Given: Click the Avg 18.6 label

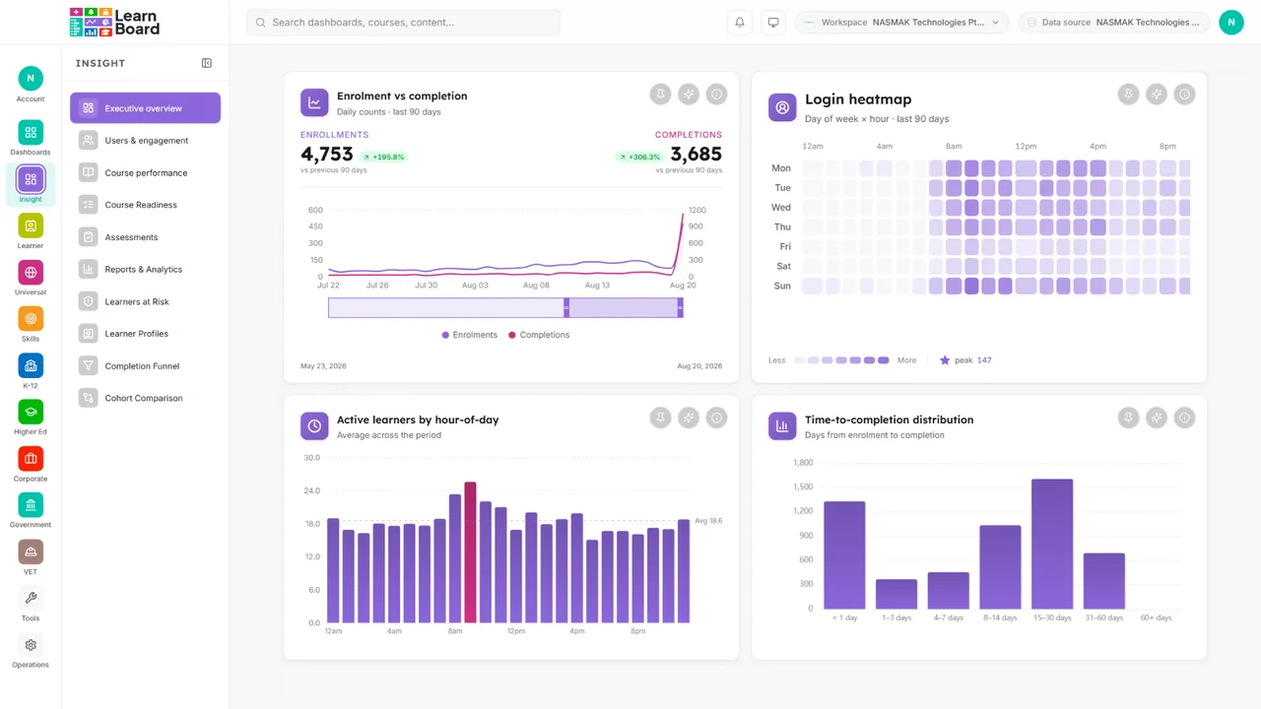Looking at the screenshot, I should (x=708, y=520).
